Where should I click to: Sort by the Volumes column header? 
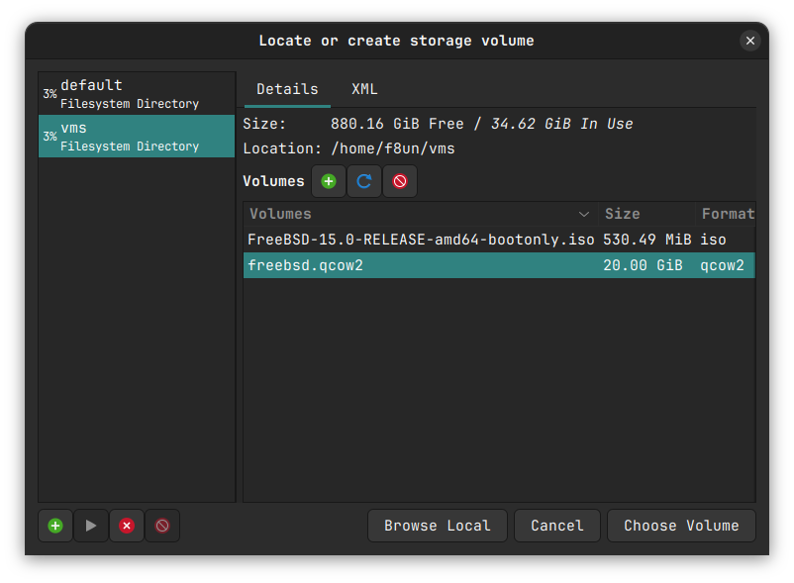coord(416,214)
